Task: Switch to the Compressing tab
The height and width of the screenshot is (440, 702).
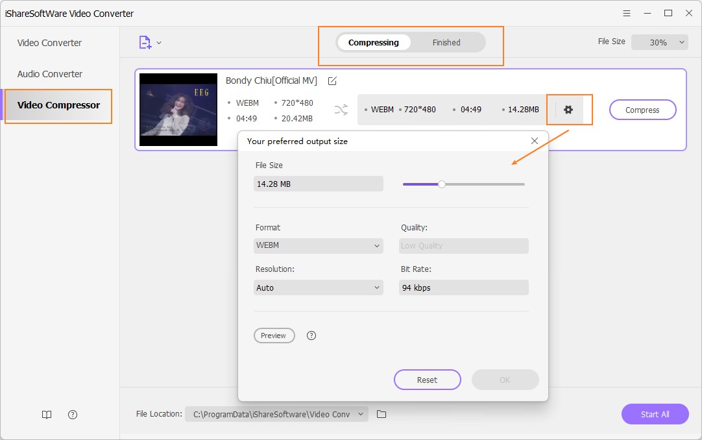Action: tap(374, 43)
